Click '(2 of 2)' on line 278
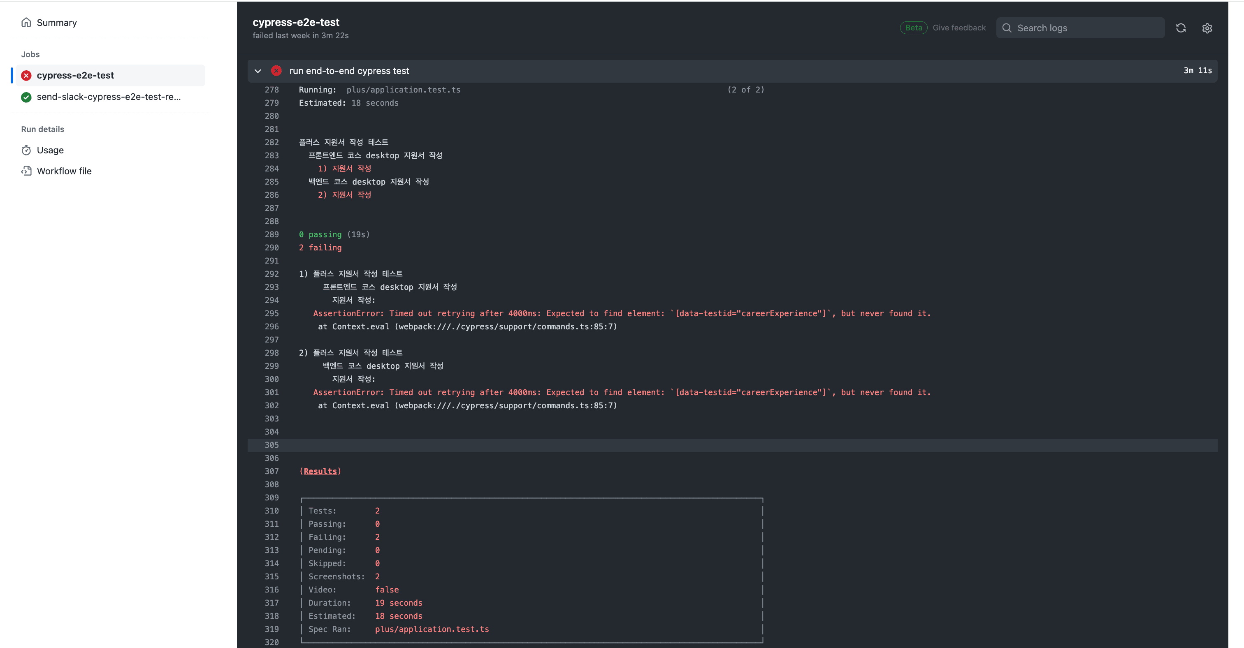Viewport: 1244px width, 648px height. pos(746,90)
